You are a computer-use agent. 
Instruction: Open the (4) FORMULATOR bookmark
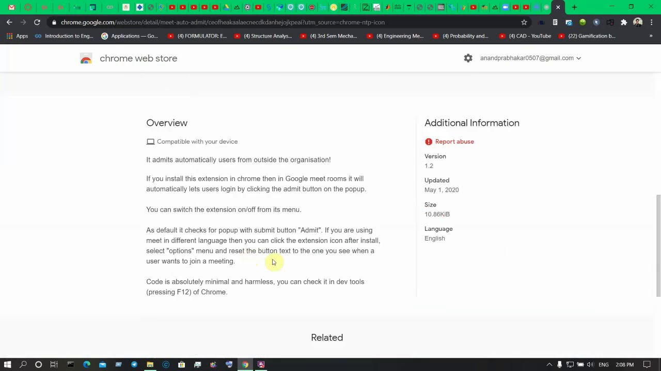pyautogui.click(x=197, y=36)
